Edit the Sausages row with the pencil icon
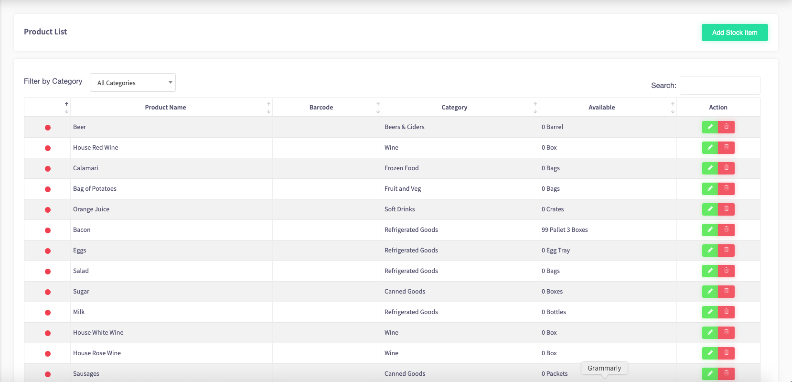 710,373
